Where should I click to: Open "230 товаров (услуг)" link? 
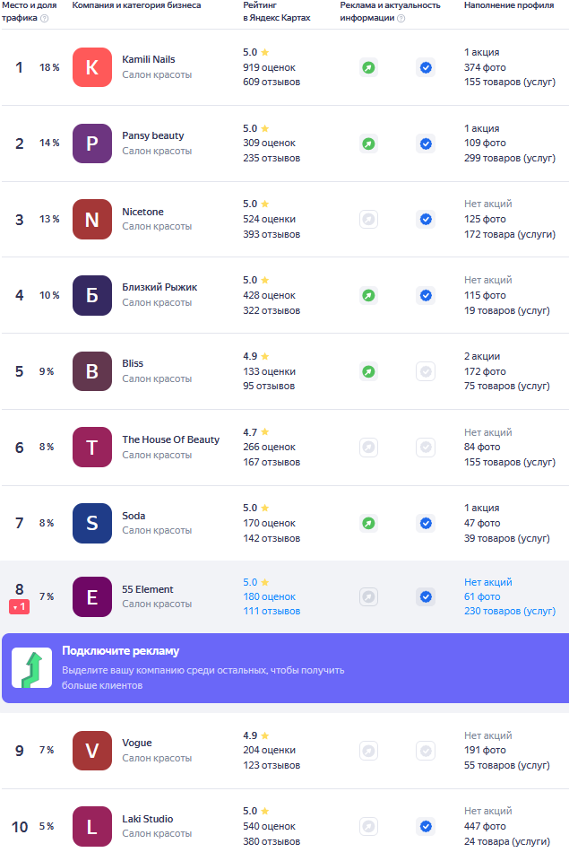coord(510,611)
